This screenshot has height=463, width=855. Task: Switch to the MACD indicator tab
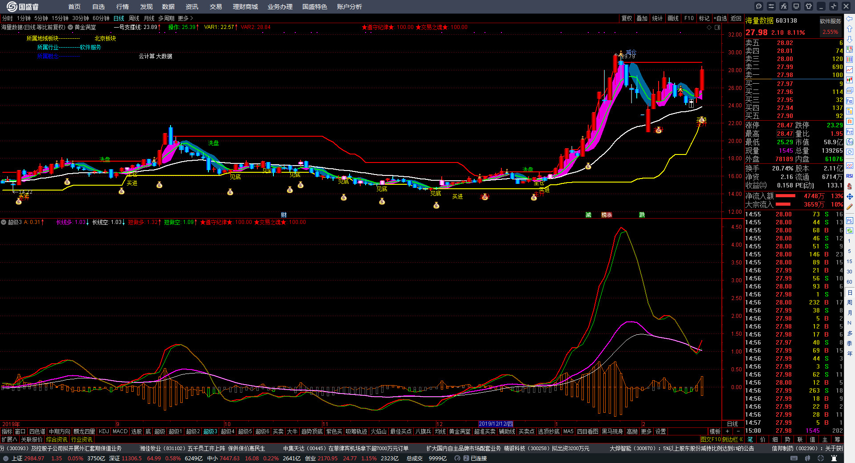120,431
